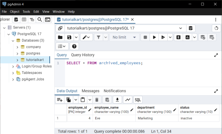Open the Query Tool database icon in explorer toolbar

(x=16, y=20)
